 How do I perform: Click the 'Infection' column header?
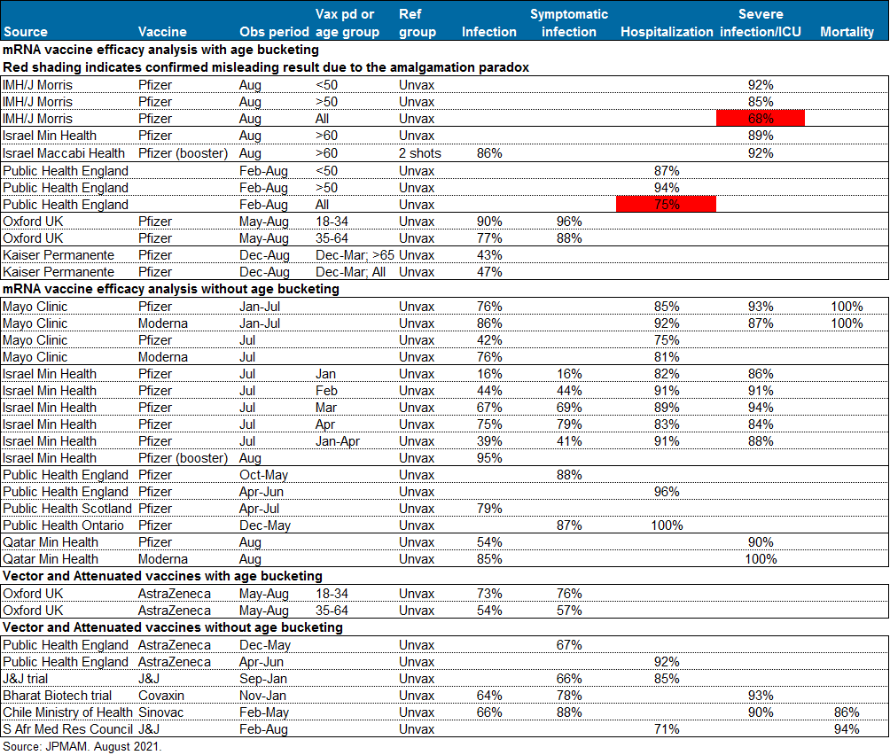(489, 32)
